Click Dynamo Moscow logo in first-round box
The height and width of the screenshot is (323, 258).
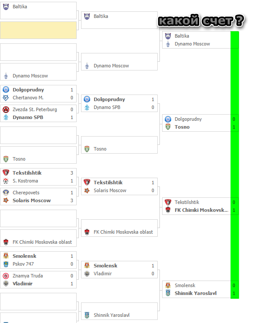click(x=6, y=76)
